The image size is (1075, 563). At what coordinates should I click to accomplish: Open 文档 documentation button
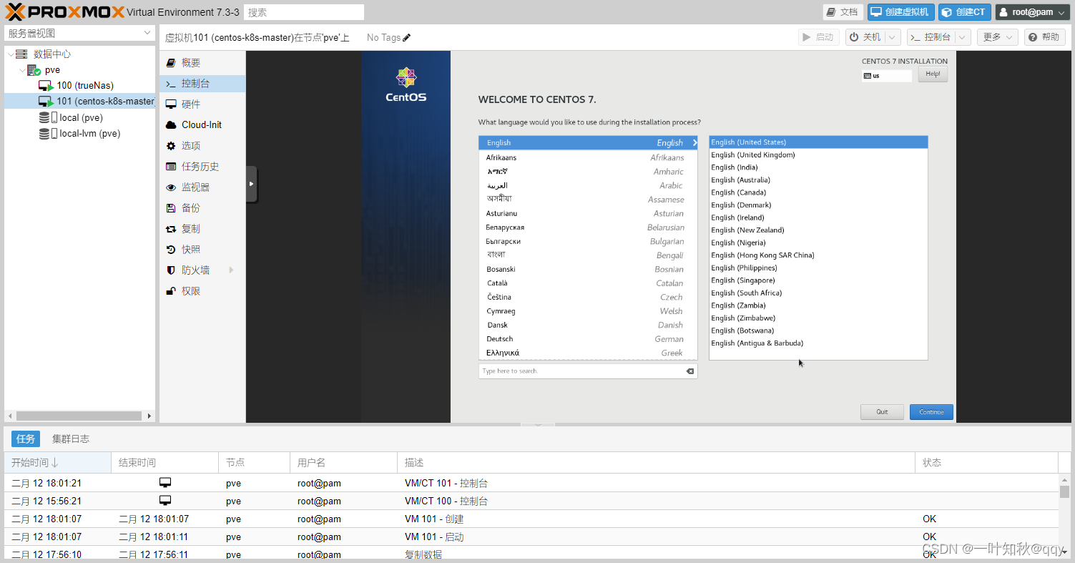pyautogui.click(x=843, y=12)
